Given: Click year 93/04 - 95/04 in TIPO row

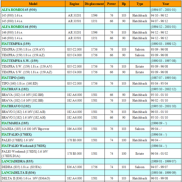Looking at the screenshot, I should point(159,84).
